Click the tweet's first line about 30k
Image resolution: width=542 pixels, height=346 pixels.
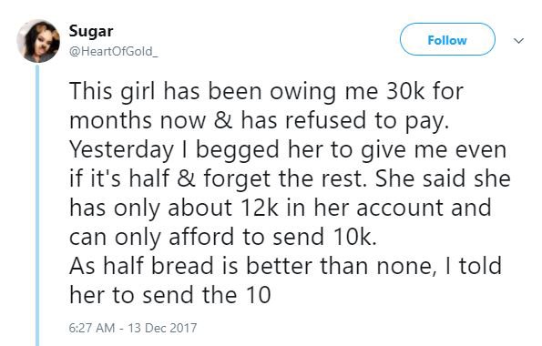[266, 92]
